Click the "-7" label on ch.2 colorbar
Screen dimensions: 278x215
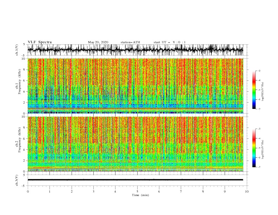[259, 167]
